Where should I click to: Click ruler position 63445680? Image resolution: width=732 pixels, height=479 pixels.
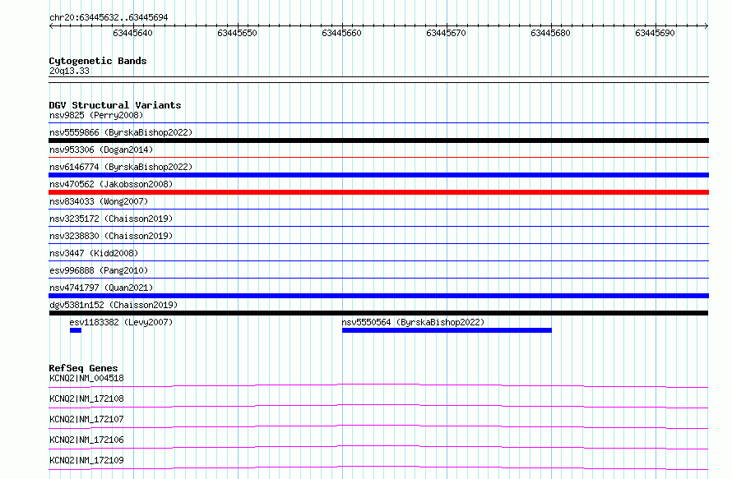550,33
